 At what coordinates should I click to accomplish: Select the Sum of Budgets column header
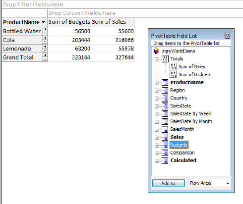69,22
